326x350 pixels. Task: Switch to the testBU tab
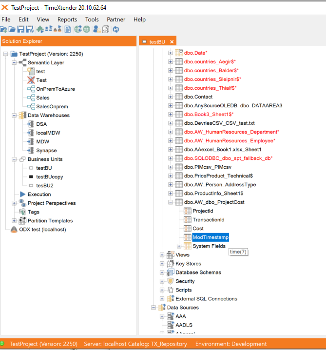click(x=157, y=42)
